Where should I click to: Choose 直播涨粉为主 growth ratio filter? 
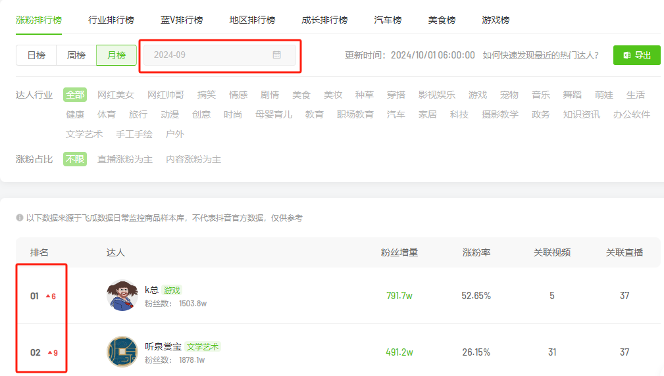click(125, 159)
